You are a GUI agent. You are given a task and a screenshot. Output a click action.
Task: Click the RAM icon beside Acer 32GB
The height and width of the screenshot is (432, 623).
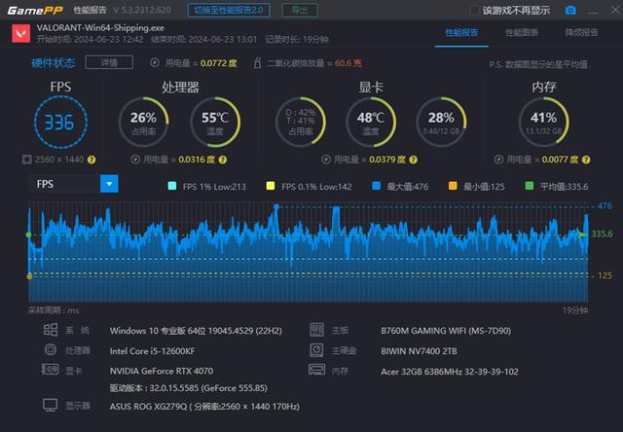coord(316,370)
